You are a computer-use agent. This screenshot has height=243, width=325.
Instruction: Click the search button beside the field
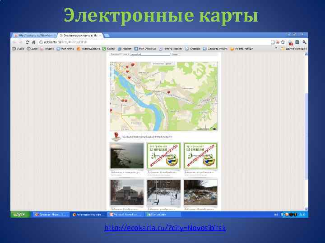coord(175,54)
